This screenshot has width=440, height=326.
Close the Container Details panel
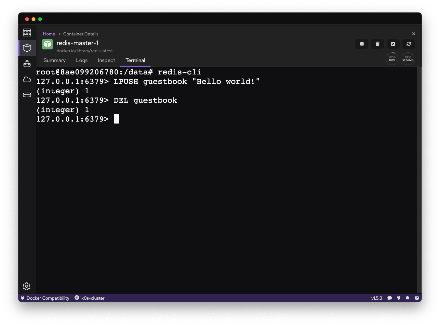click(414, 34)
